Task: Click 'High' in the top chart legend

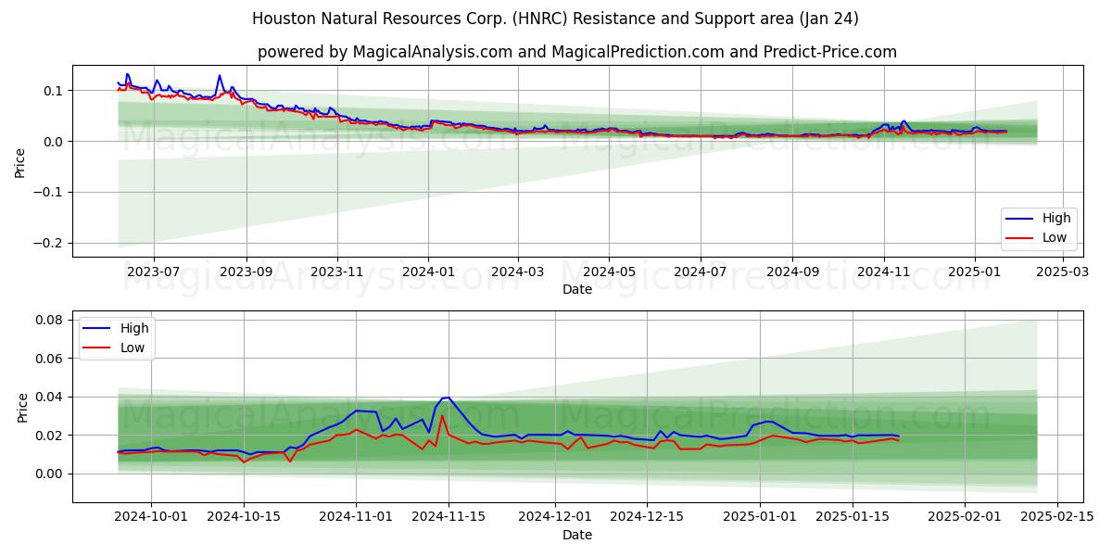Action: pyautogui.click(x=1056, y=218)
